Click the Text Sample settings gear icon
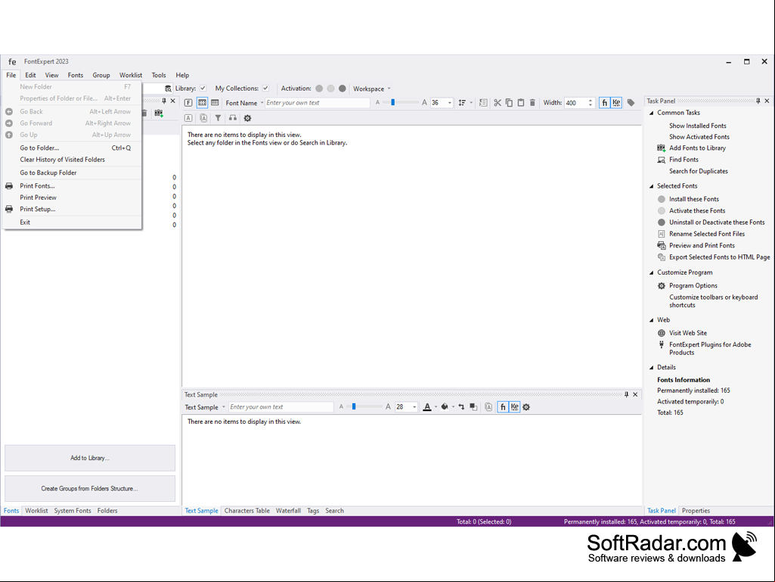Image resolution: width=775 pixels, height=582 pixels. 526,407
